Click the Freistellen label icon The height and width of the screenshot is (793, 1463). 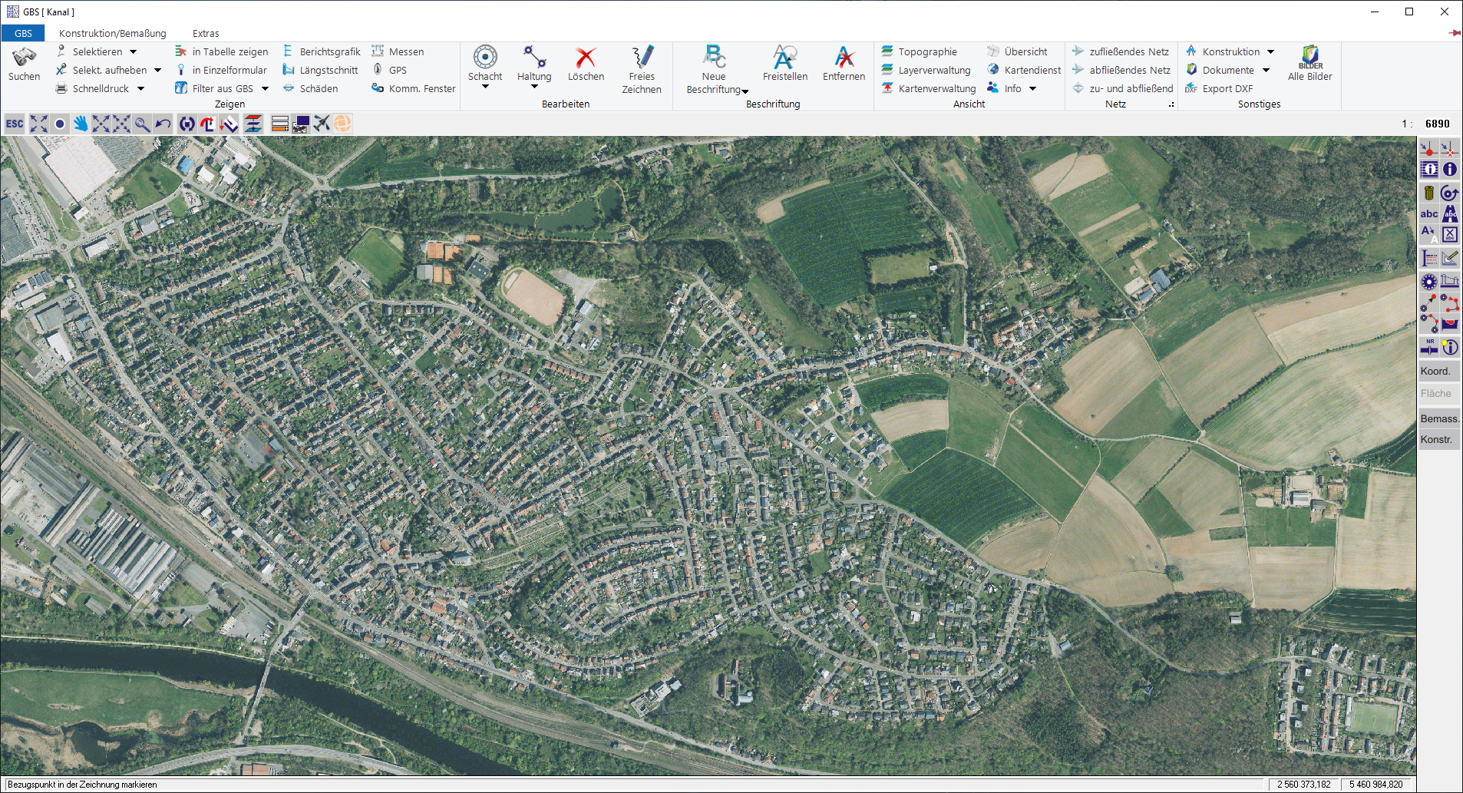pyautogui.click(x=784, y=58)
